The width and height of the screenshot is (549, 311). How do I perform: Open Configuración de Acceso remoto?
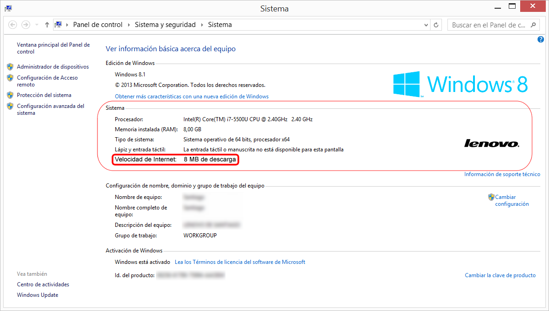click(47, 81)
